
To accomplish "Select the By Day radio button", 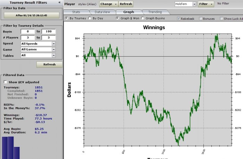I will 90,18.
